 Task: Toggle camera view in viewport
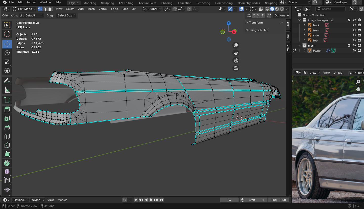click(236, 60)
